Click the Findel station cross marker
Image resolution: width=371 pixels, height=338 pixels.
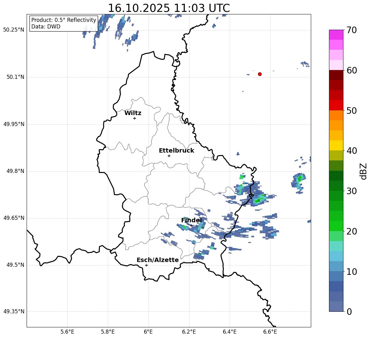tap(191, 226)
